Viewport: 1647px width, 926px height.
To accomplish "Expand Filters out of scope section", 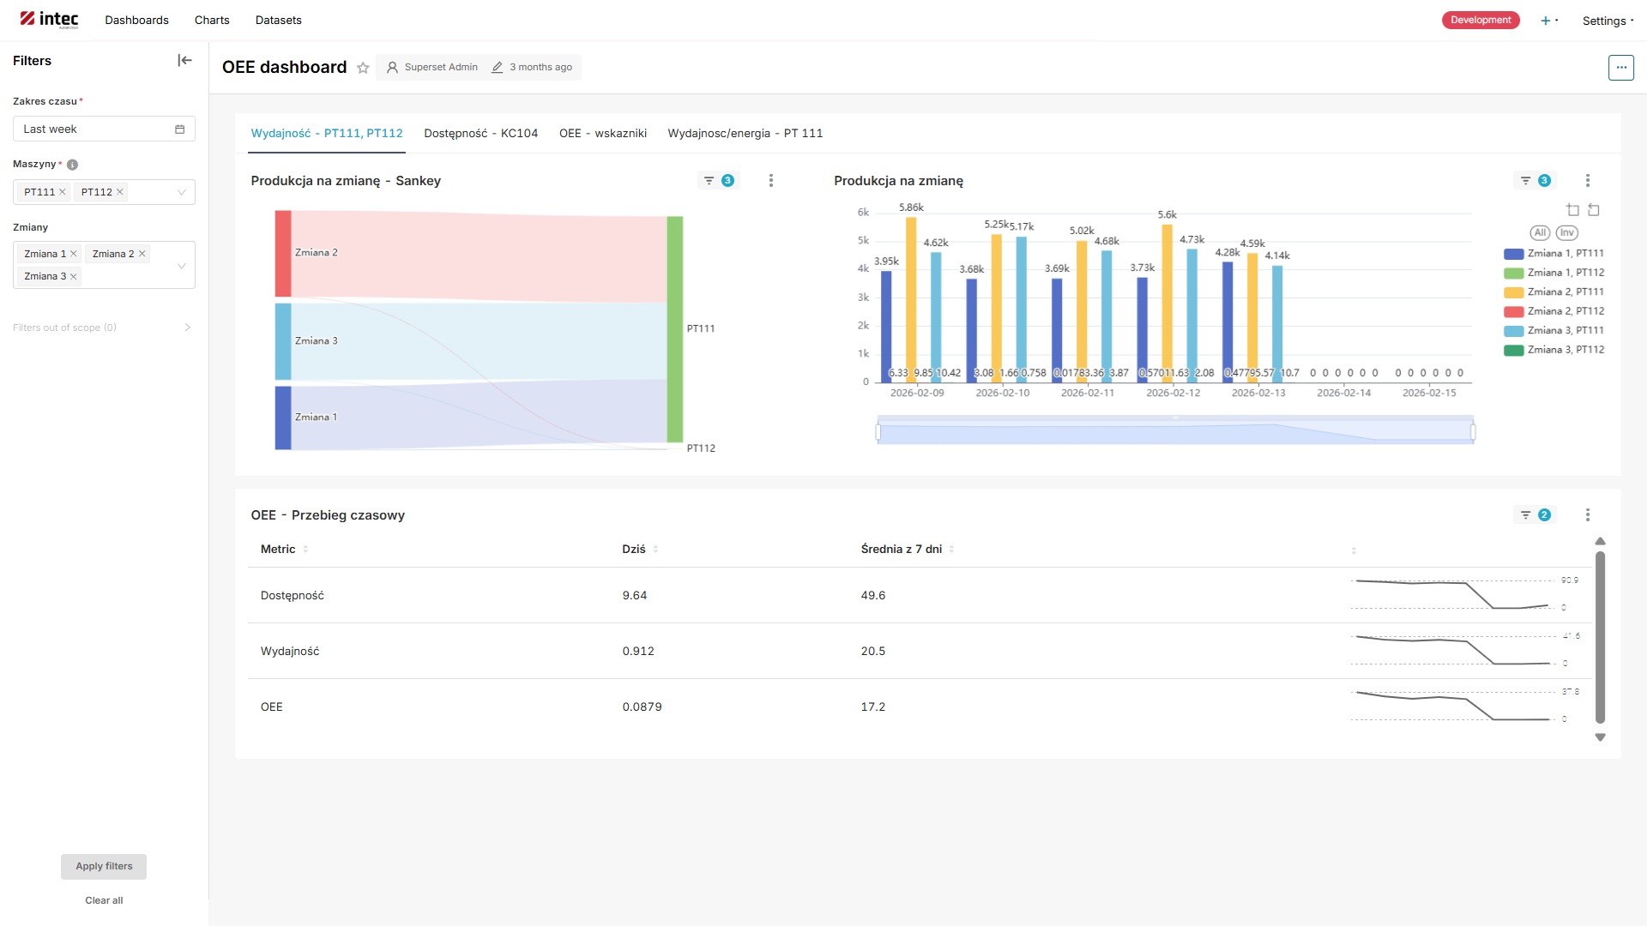I will (102, 328).
